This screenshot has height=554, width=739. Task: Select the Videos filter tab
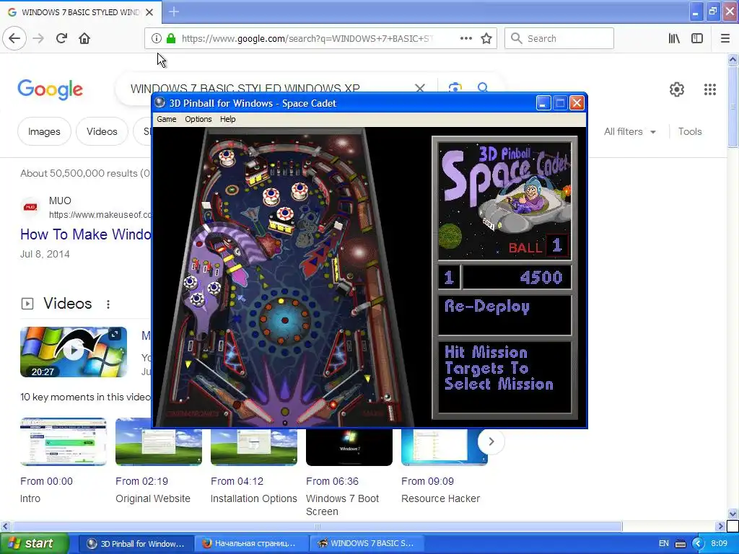[102, 131]
